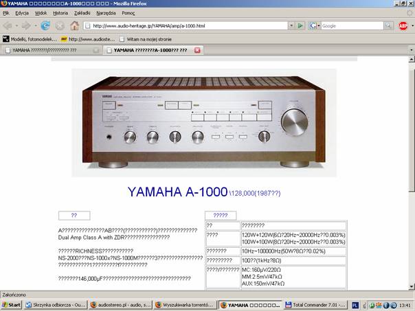Click the Zakończono status bar text
The width and height of the screenshot is (415, 311).
click(x=14, y=295)
